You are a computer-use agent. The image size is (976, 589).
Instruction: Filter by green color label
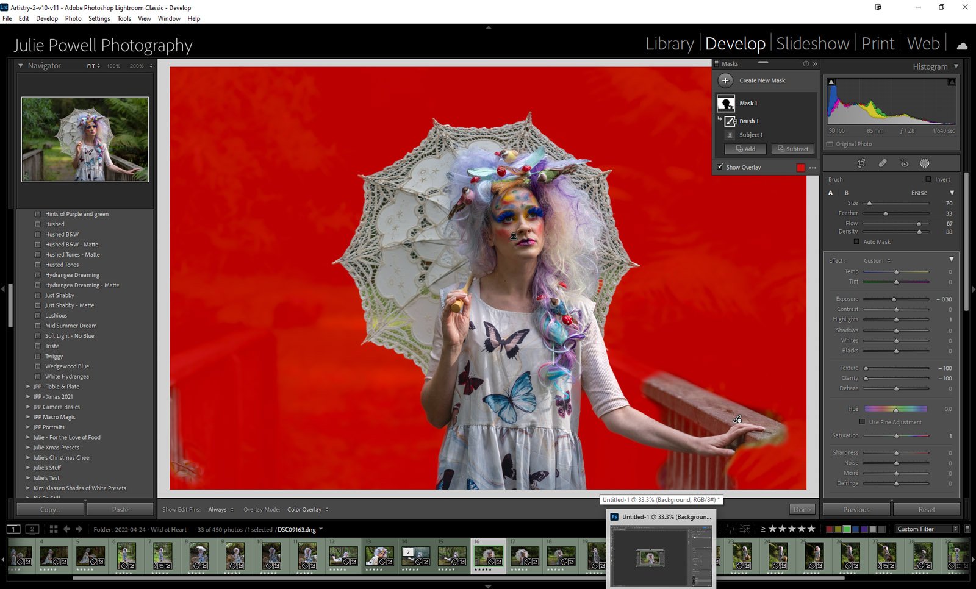[x=847, y=529]
